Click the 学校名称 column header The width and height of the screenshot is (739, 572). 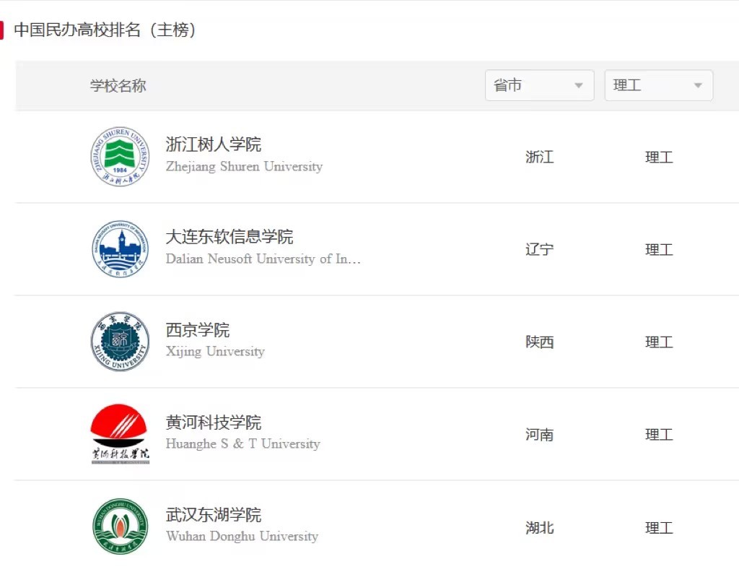click(118, 86)
